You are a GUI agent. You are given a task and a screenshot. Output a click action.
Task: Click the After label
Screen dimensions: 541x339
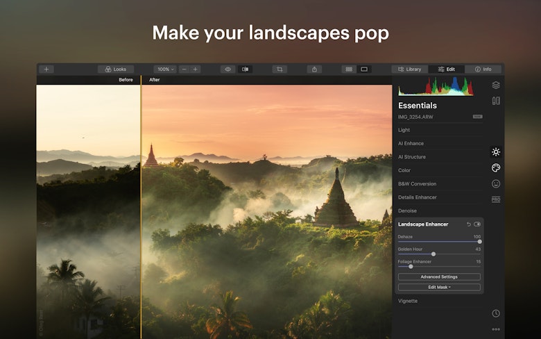pos(154,79)
